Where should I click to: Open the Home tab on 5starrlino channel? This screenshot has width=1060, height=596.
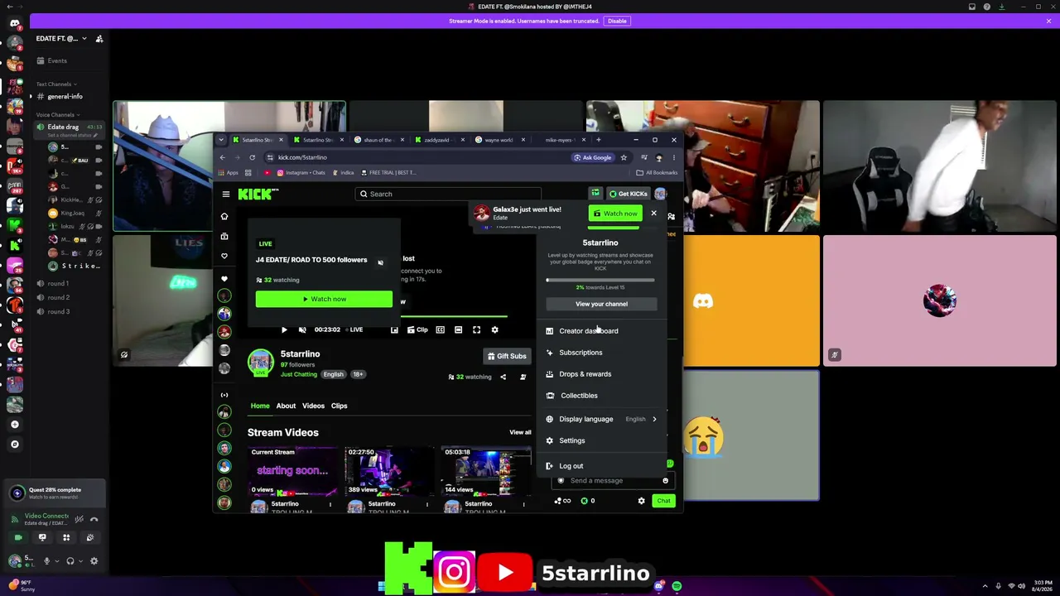[260, 406]
